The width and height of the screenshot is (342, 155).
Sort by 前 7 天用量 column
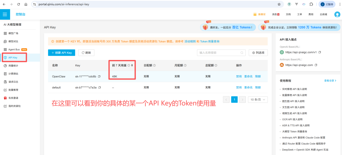[x=132, y=65]
